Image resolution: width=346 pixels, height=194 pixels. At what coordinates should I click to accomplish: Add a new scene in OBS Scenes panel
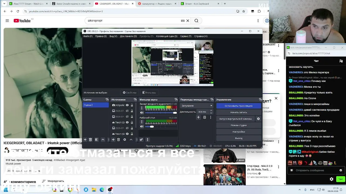coord(85,140)
